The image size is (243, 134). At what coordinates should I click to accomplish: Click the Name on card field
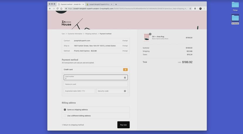[96, 84]
